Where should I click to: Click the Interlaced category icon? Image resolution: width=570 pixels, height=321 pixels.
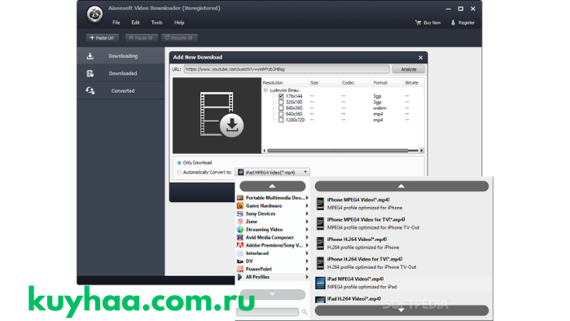point(240,253)
